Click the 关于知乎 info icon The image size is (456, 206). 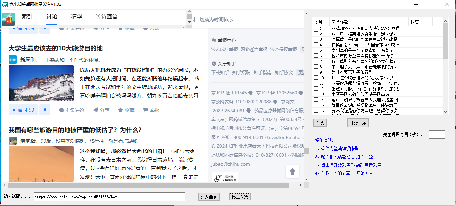click(214, 64)
